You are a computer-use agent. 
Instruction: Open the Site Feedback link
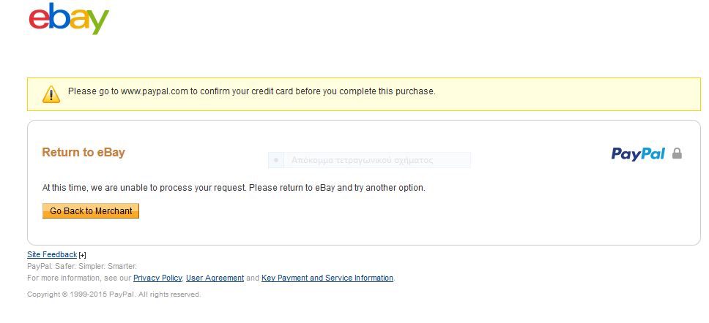coord(52,254)
